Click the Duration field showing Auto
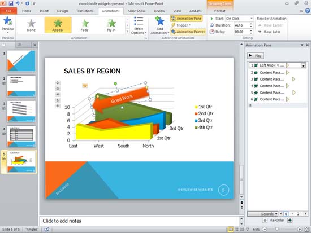 click(x=241, y=25)
